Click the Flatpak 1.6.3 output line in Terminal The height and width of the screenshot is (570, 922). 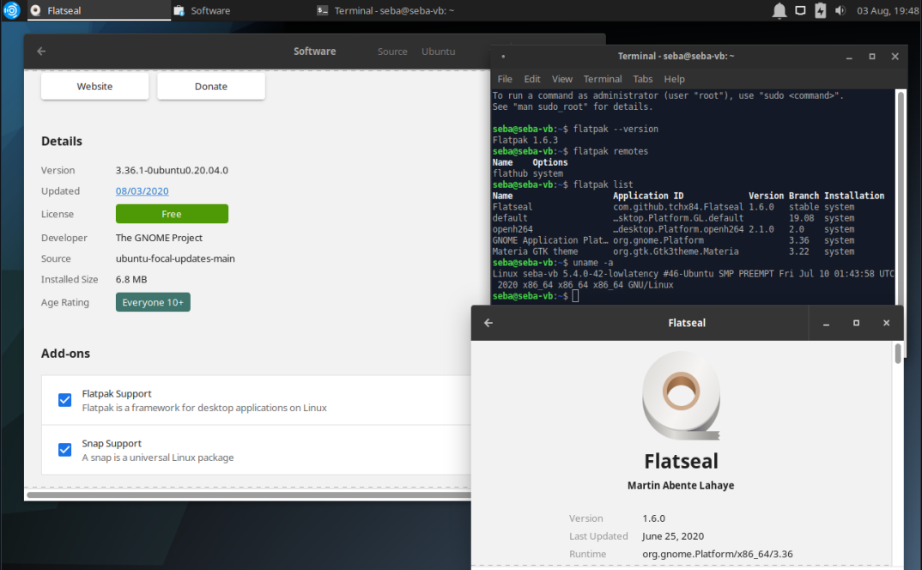point(525,140)
